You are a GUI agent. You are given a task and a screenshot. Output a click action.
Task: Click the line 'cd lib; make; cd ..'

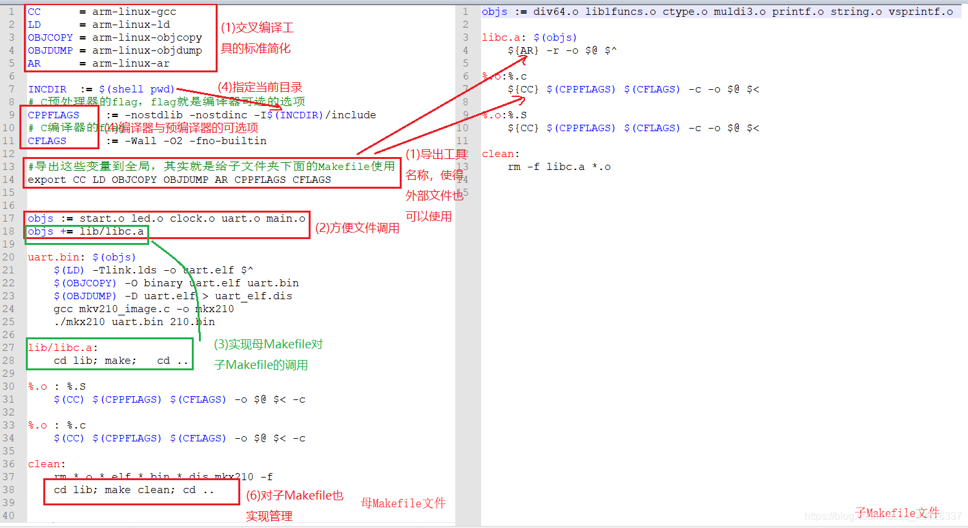[121, 361]
